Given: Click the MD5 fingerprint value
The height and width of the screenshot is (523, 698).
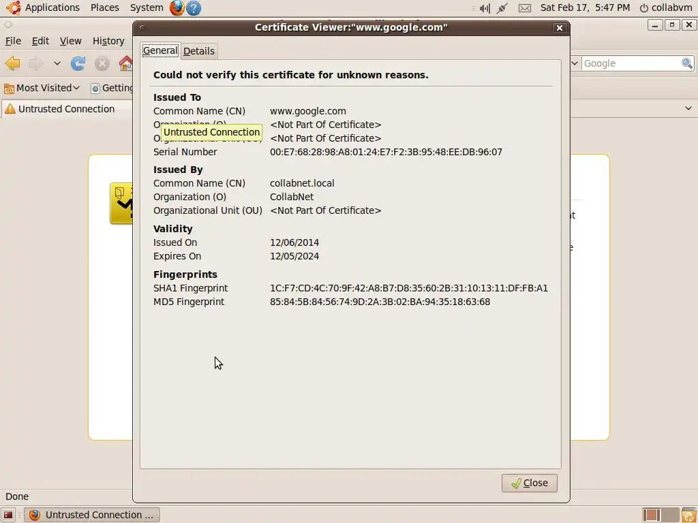Looking at the screenshot, I should tap(380, 302).
